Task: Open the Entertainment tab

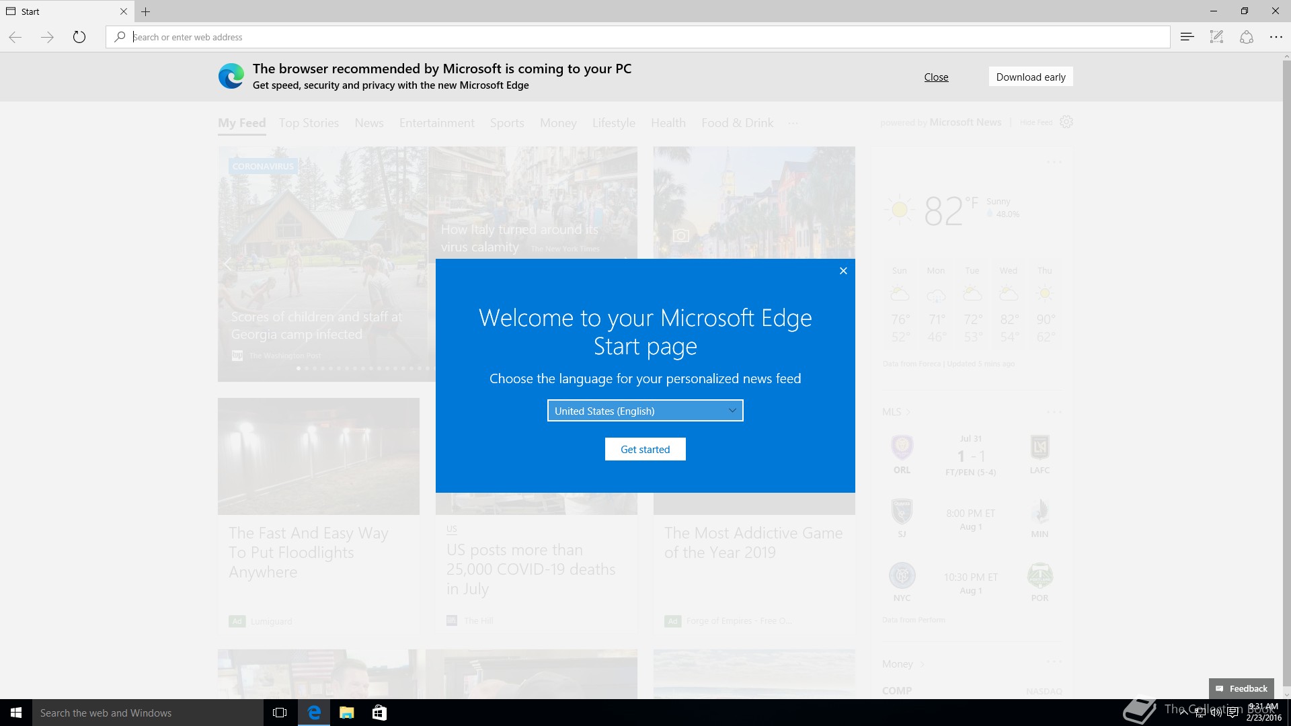Action: (x=437, y=123)
